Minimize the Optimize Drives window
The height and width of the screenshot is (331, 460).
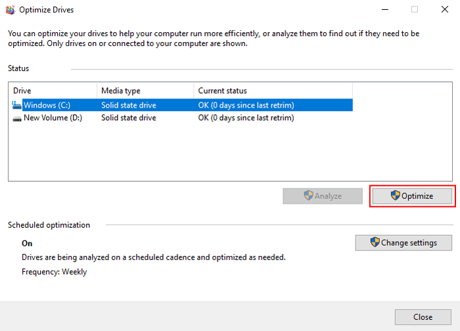384,10
